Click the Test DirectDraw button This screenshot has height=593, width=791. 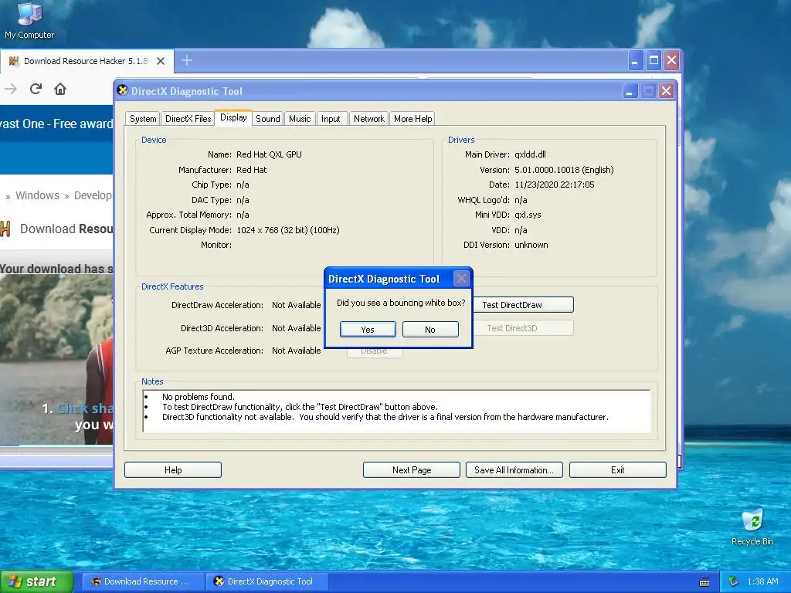point(523,304)
